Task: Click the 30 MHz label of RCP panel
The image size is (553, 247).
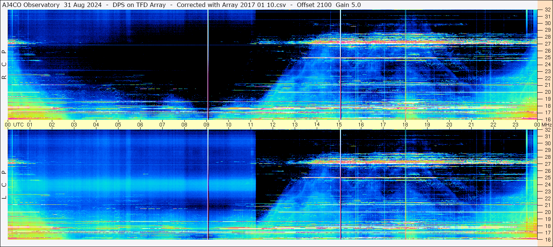Action: [x=547, y=23]
